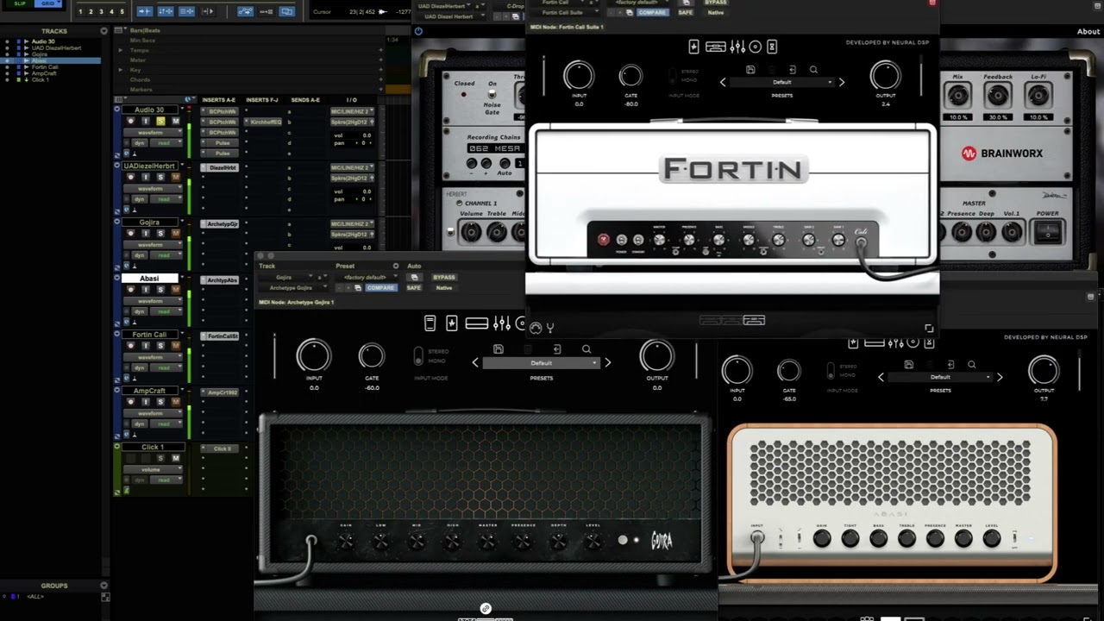The height and width of the screenshot is (621, 1104).
Task: Click COMPARE in Archetype Gojira window
Action: 380,288
